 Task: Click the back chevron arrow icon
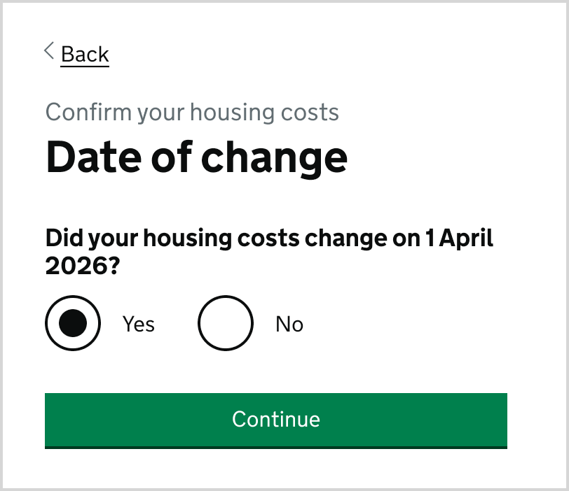(x=48, y=51)
